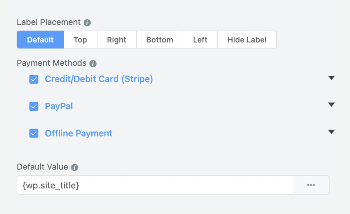Click the Default Value info icon
Screen dimensions: 350x214
point(74,168)
